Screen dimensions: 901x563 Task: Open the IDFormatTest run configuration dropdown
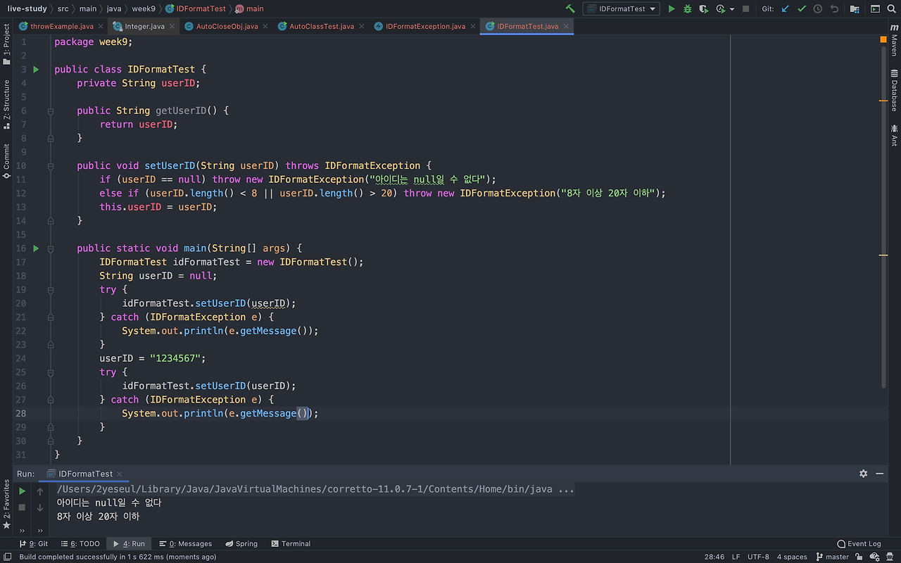pos(622,8)
